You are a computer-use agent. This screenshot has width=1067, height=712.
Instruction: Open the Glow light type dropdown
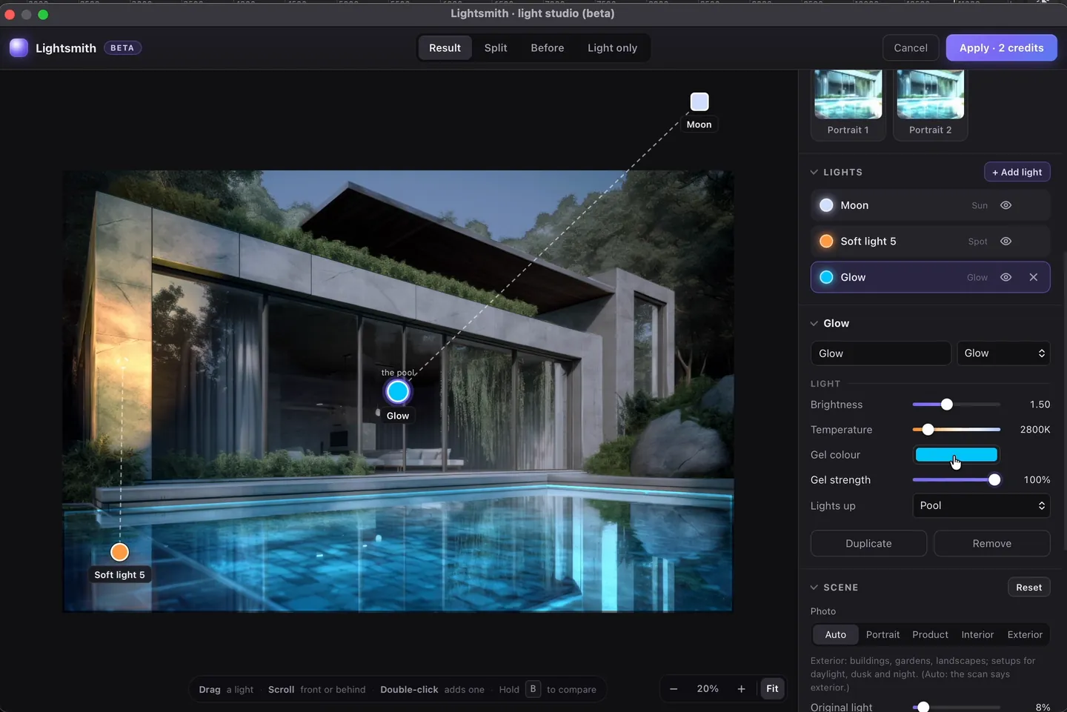(x=1003, y=353)
